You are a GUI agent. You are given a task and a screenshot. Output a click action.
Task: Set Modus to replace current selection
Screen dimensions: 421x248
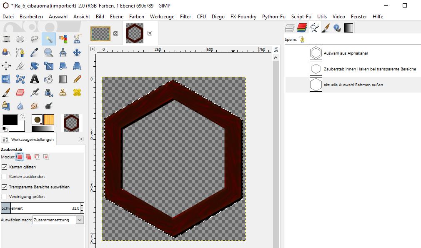pyautogui.click(x=20, y=157)
